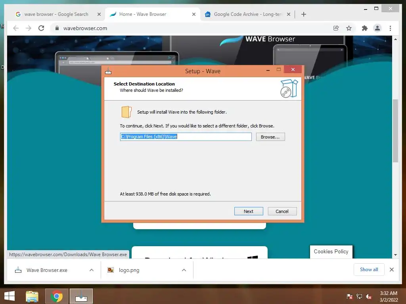This screenshot has height=304, width=406.
Task: Open Cookies Policy link on page
Action: pyautogui.click(x=331, y=251)
